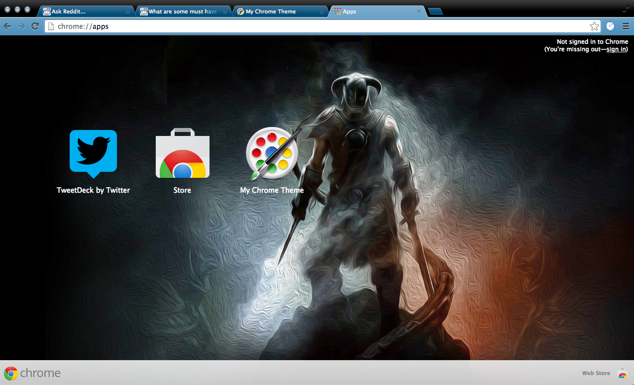Open the Web Store link in footer
The image size is (634, 385).
point(596,373)
